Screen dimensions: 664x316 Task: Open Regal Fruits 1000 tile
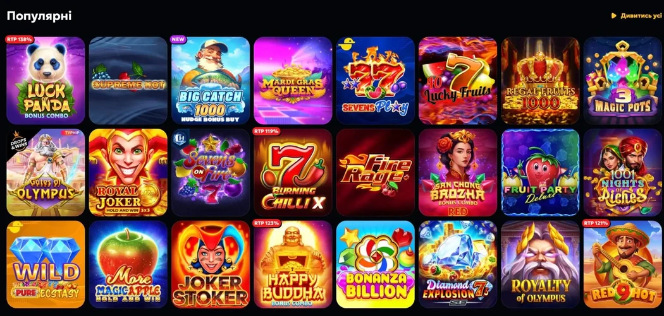[540, 81]
